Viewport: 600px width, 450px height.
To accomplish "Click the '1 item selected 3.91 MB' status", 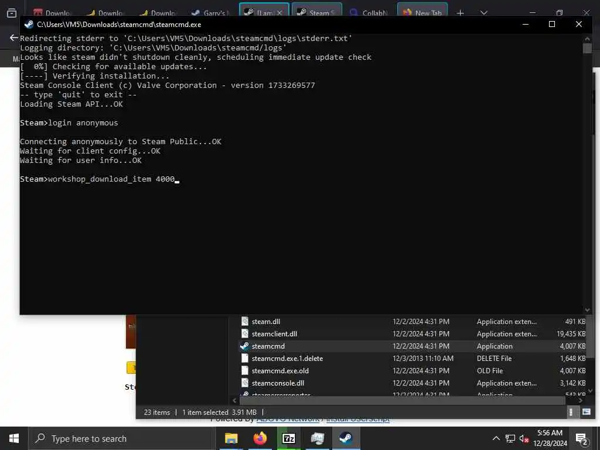I will 219,412.
